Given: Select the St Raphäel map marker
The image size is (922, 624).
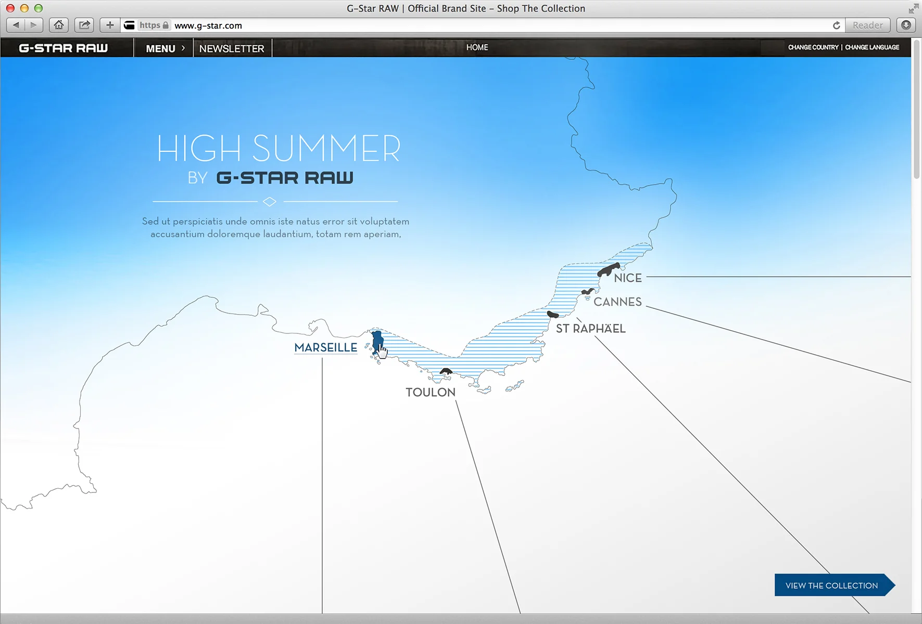Looking at the screenshot, I should (553, 314).
